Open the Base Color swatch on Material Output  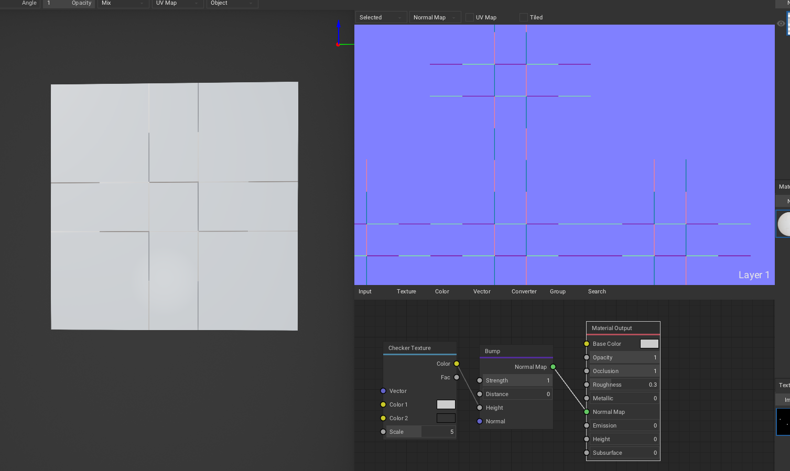pos(649,344)
